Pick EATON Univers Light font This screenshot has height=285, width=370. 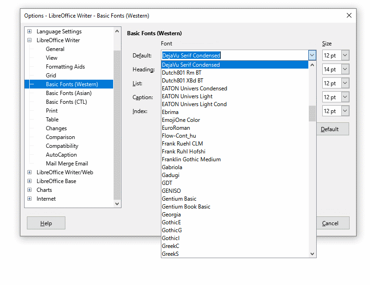(x=235, y=96)
